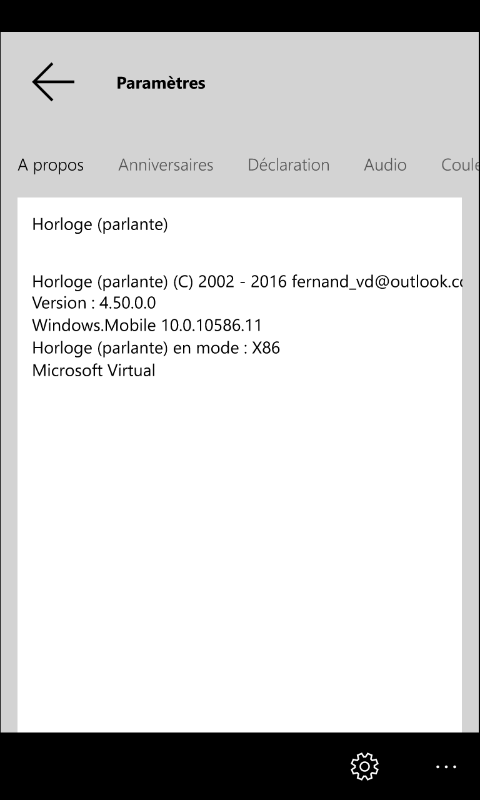The image size is (480, 800).
Task: Open the three-dot more options menu
Action: (x=446, y=766)
